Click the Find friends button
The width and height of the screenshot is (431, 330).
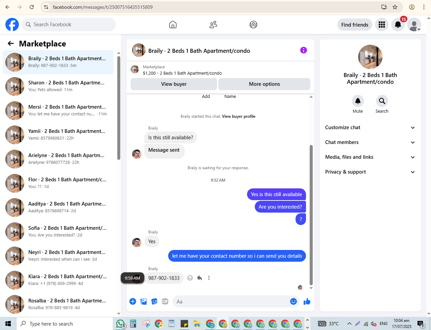click(355, 25)
